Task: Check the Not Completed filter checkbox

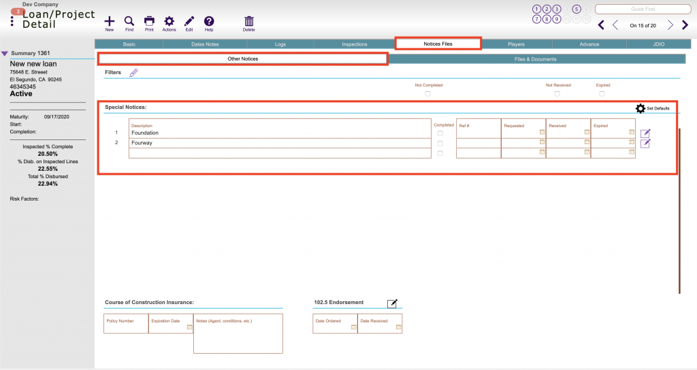Action: 427,94
